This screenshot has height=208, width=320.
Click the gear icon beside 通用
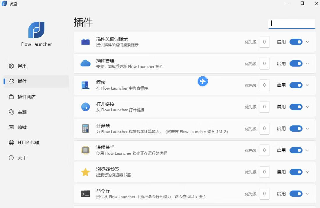coord(11,66)
